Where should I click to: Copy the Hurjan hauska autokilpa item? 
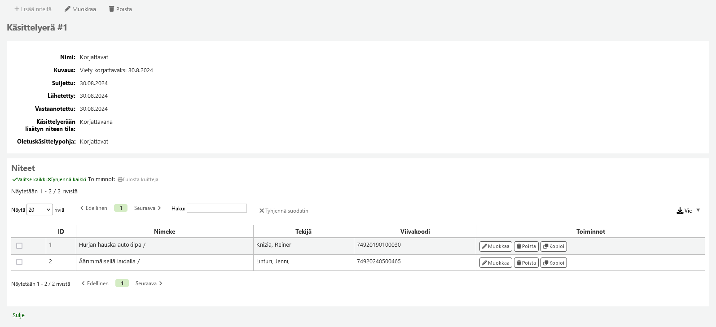(x=553, y=246)
